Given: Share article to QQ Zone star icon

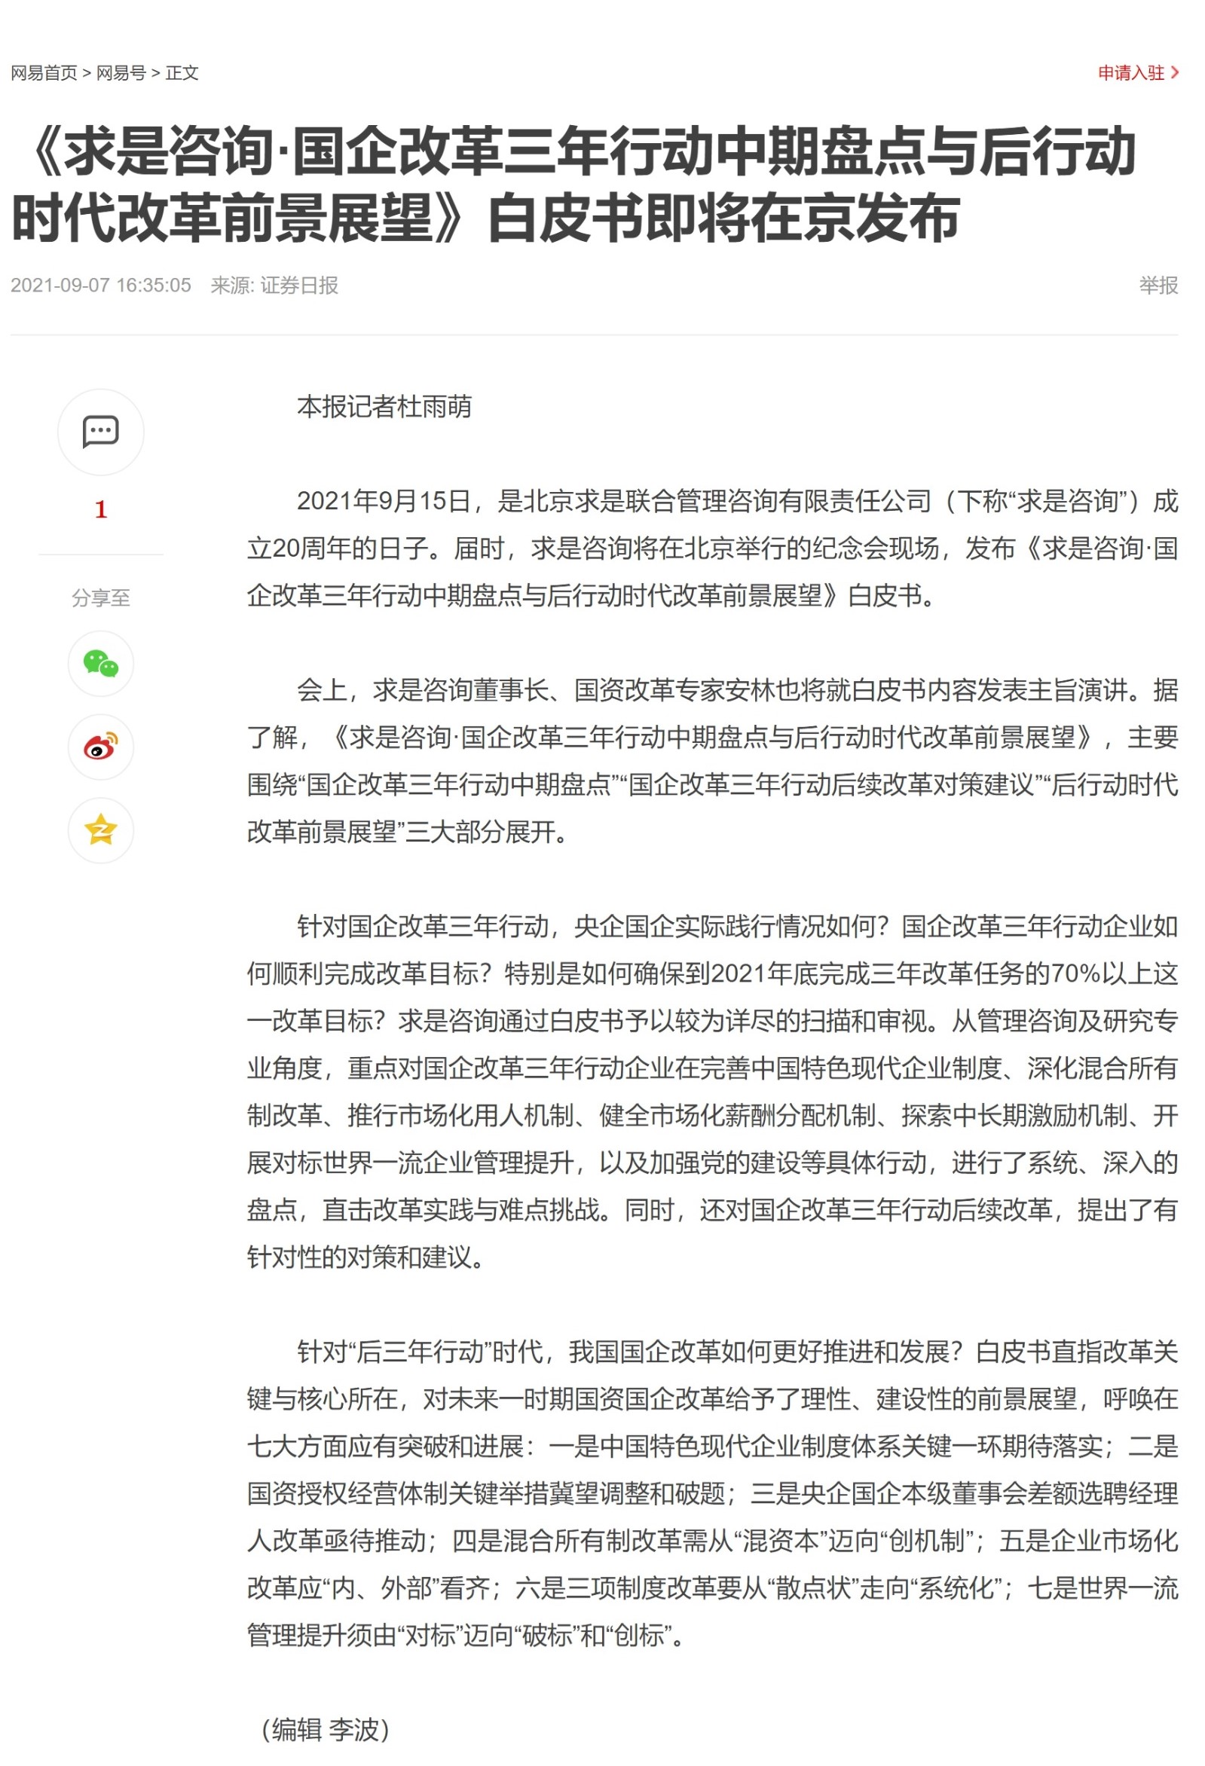Looking at the screenshot, I should [100, 830].
